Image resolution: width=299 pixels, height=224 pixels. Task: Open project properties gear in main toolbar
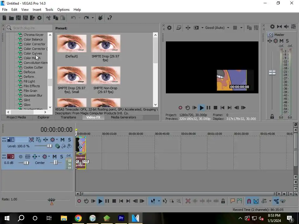(39, 18)
